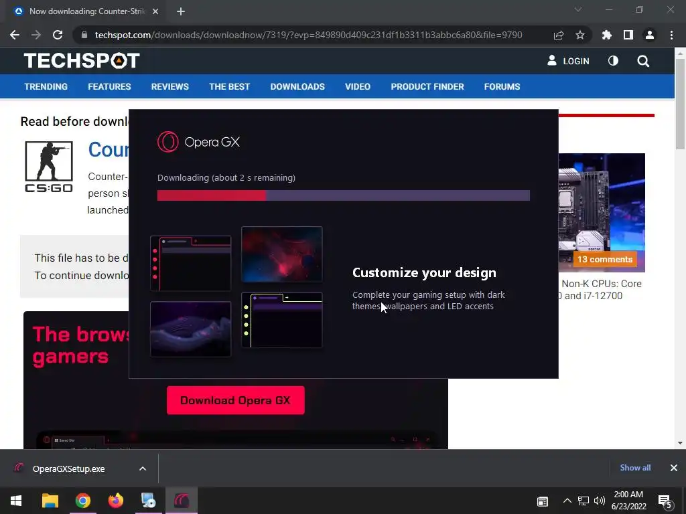The height and width of the screenshot is (514, 686).
Task: Click the Opera GX installer logo
Action: (198, 142)
